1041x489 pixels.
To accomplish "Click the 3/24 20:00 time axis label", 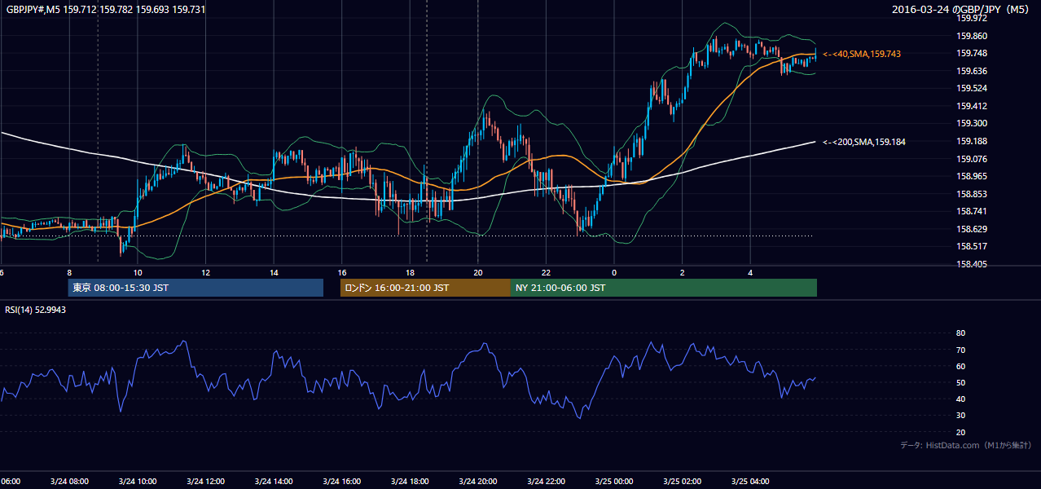I will click(x=478, y=482).
